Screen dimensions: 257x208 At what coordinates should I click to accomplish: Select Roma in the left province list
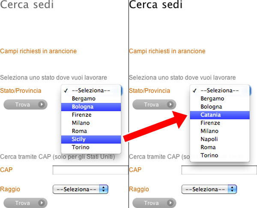click(x=91, y=131)
